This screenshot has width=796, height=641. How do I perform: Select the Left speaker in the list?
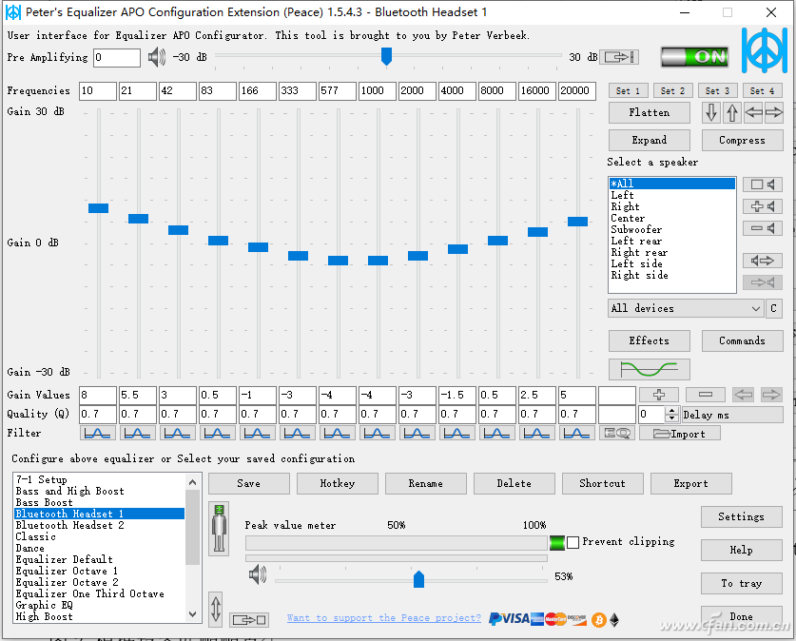click(672, 195)
